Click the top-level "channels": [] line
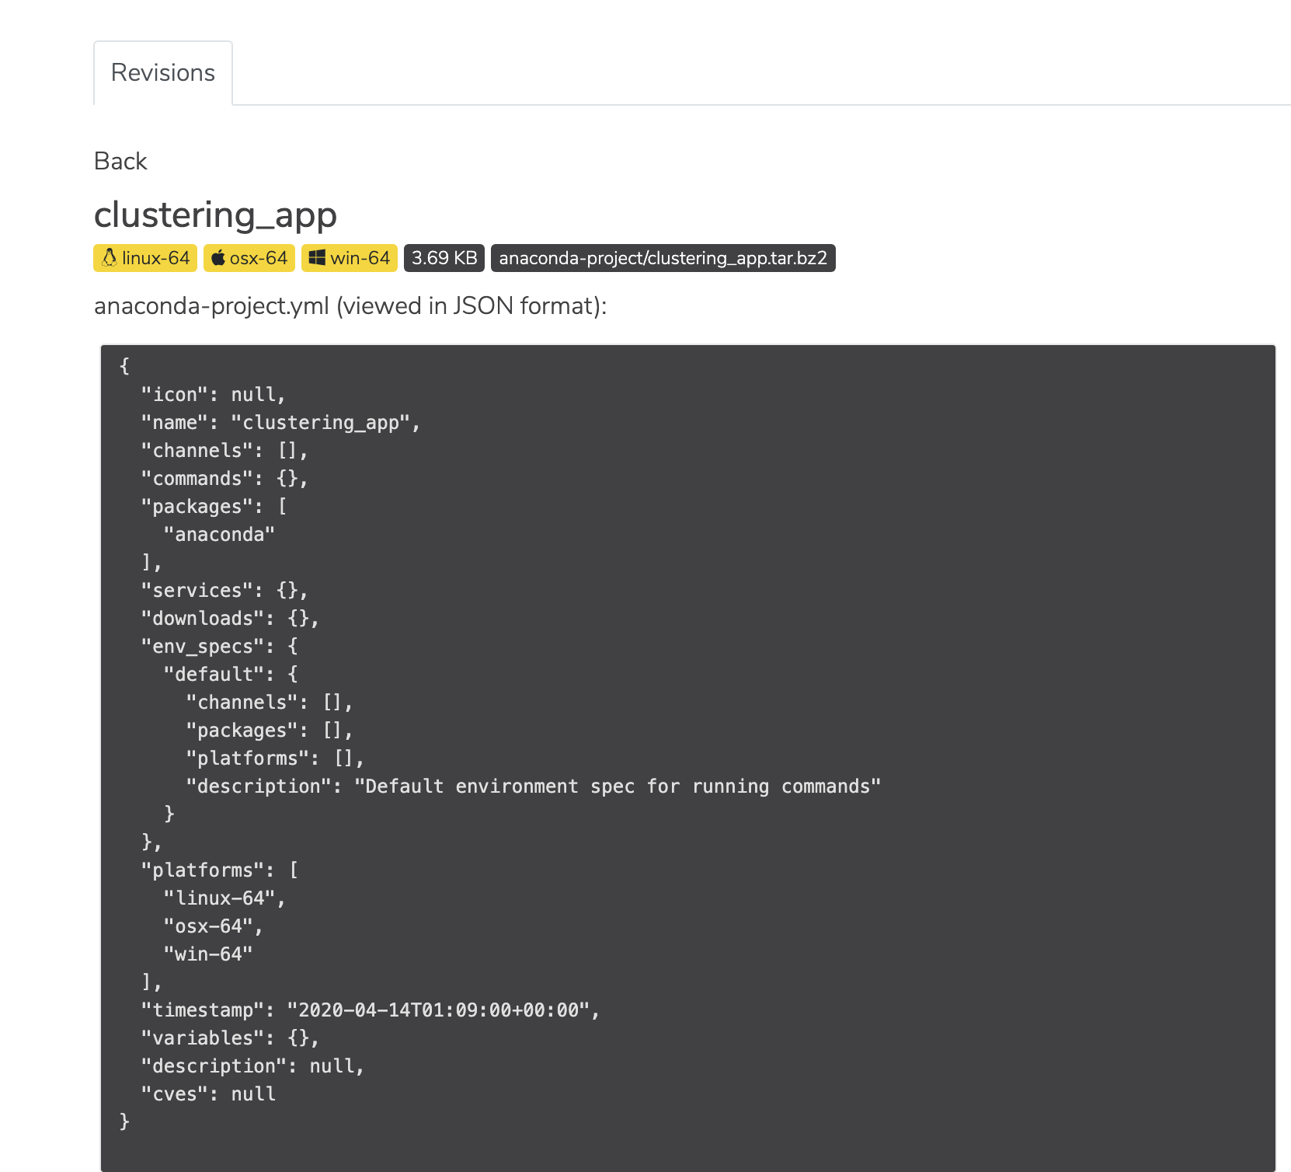This screenshot has width=1291, height=1172. (224, 451)
